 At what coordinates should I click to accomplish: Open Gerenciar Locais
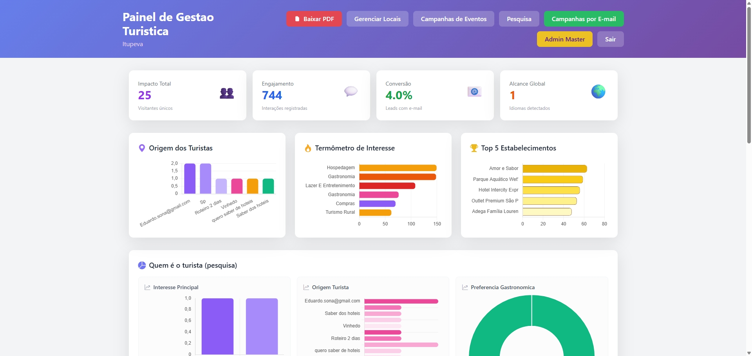[378, 19]
